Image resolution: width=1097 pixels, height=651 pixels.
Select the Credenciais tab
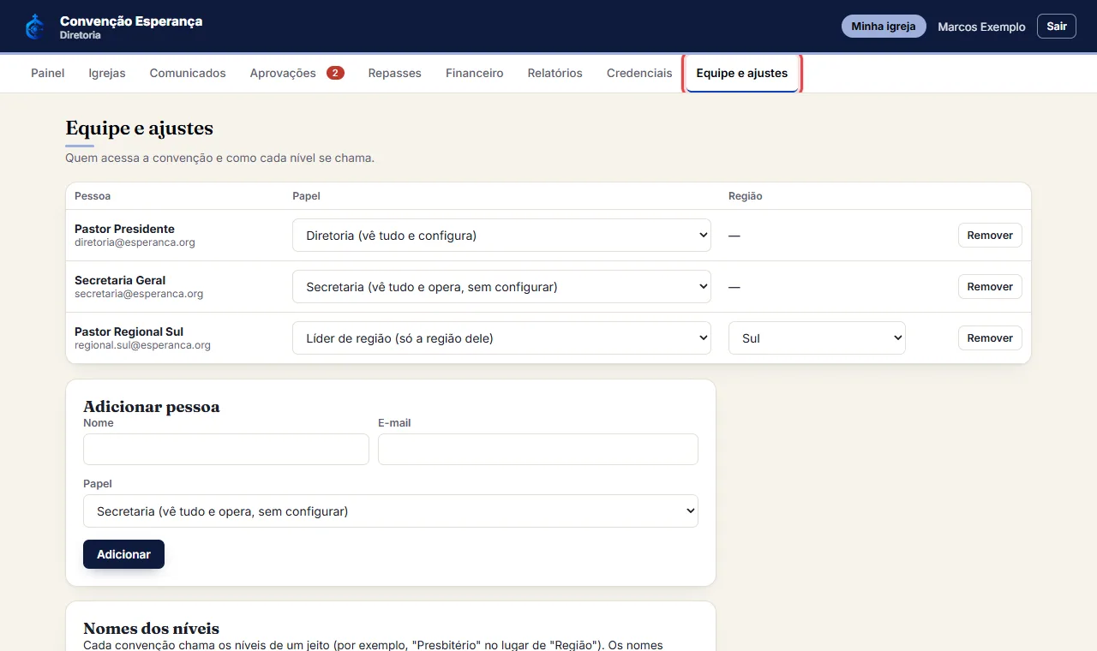click(x=639, y=73)
